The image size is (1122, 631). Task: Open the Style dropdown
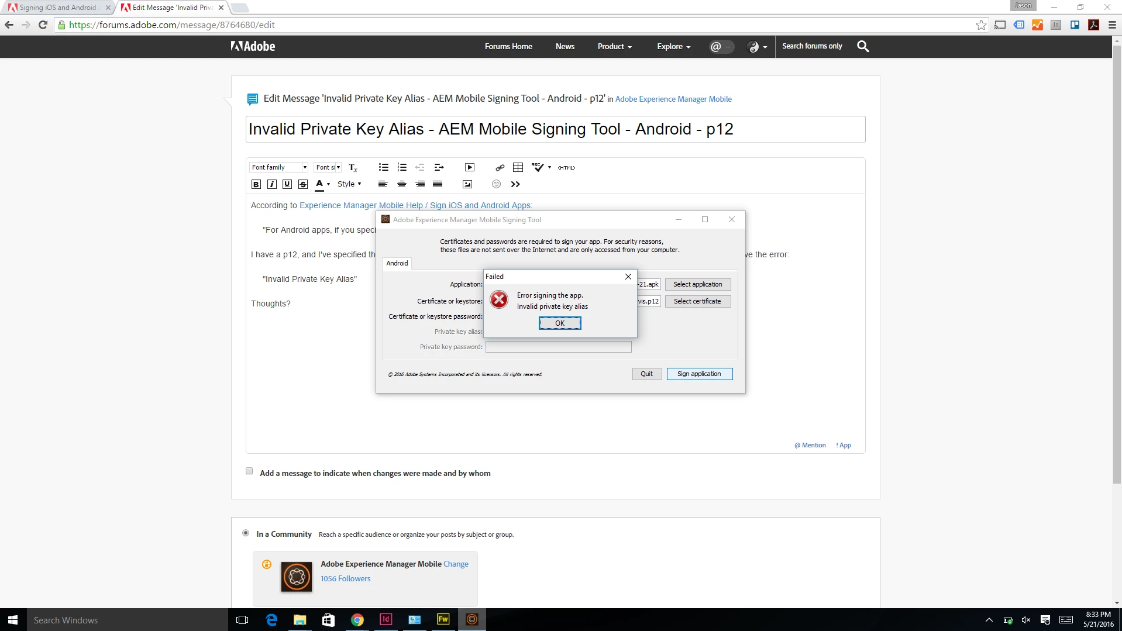point(349,184)
